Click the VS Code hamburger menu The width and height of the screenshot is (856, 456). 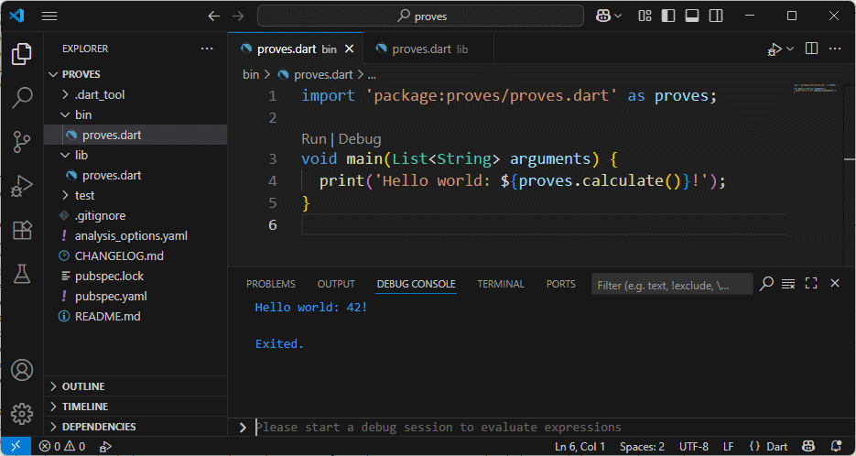pos(49,16)
